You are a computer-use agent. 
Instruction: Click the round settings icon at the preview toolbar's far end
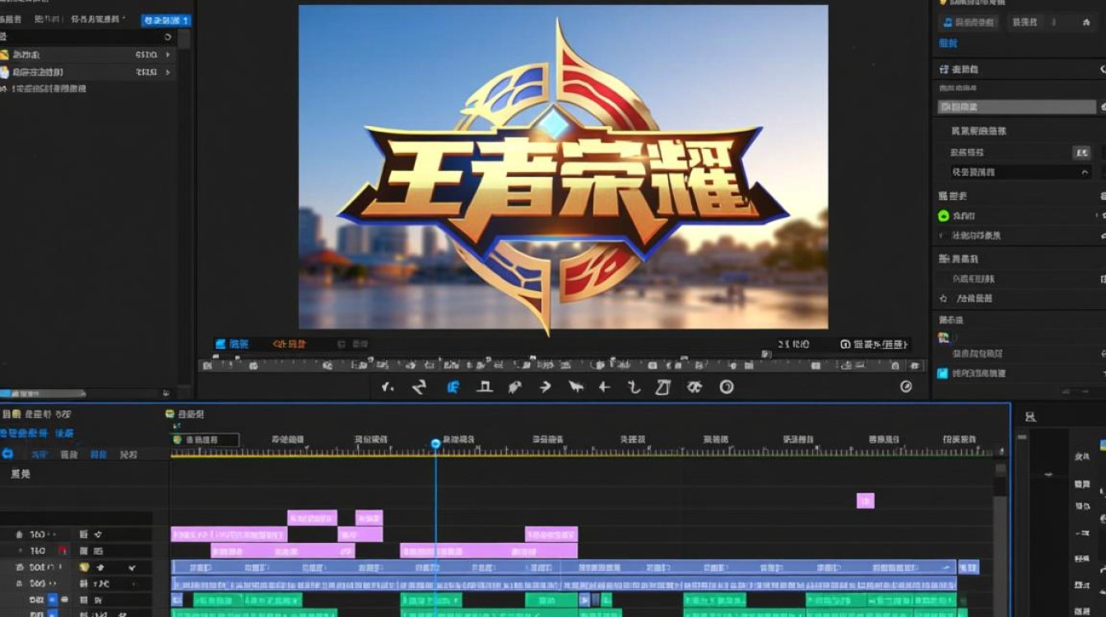(x=906, y=387)
